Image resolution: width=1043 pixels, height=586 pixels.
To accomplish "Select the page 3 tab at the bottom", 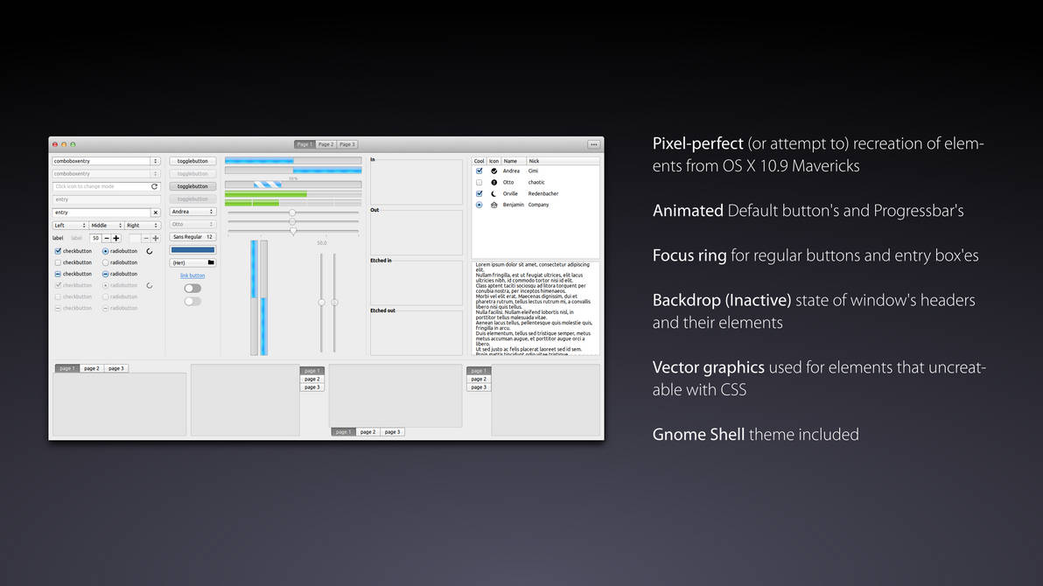I will [x=115, y=368].
